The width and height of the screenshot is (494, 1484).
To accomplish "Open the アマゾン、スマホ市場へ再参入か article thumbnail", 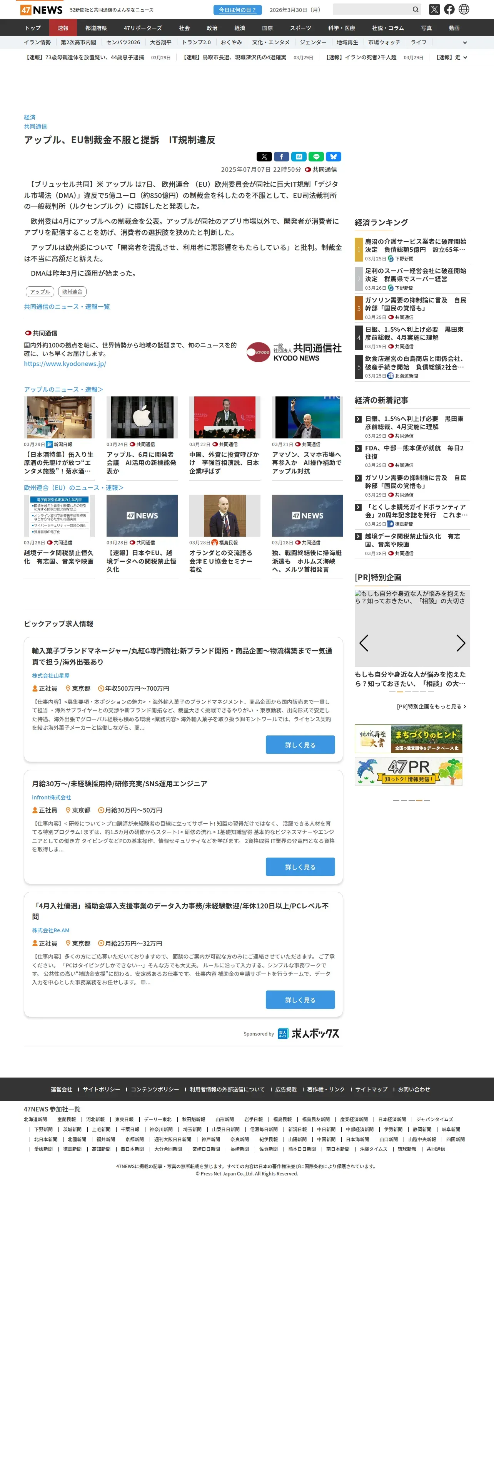I will [x=308, y=417].
